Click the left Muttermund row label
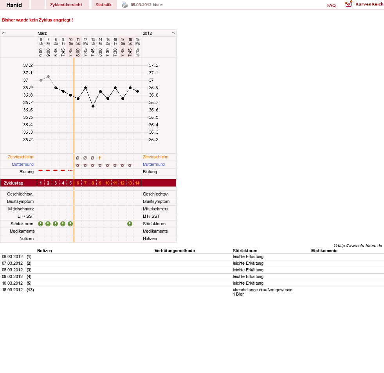 23,164
